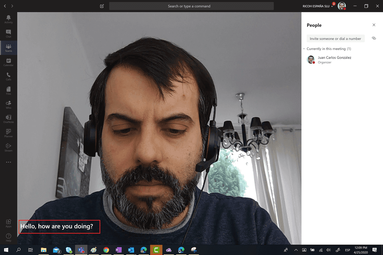Launch the OneNote app from the Teams sidebar
The width and height of the screenshot is (383, 255).
tap(8, 119)
